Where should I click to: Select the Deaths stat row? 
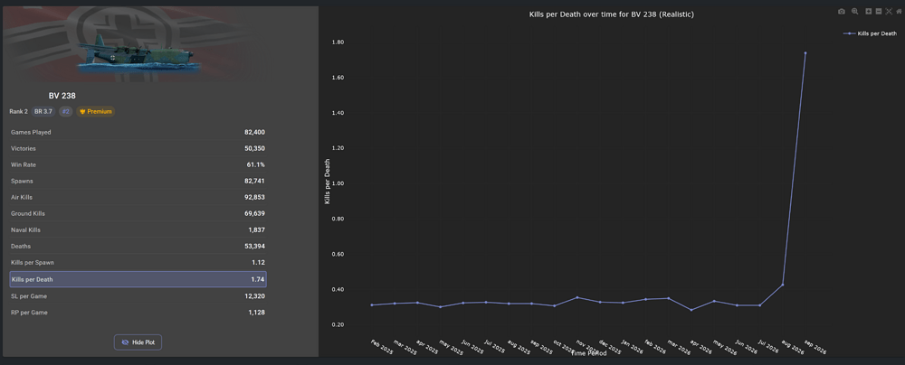[138, 247]
